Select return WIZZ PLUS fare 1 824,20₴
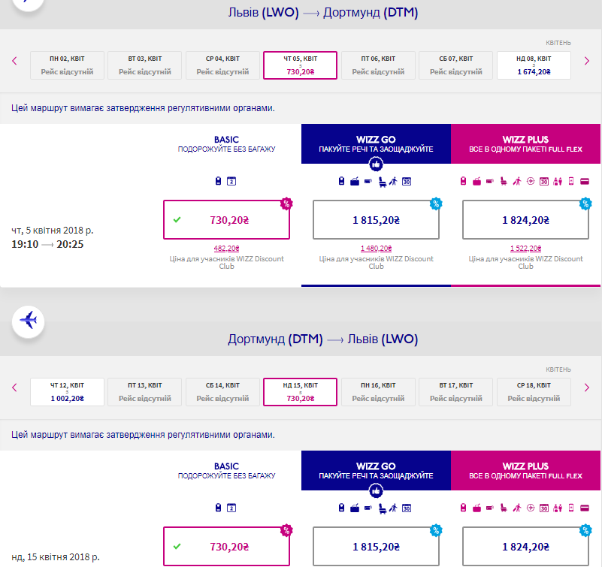602x567 pixels. click(525, 546)
